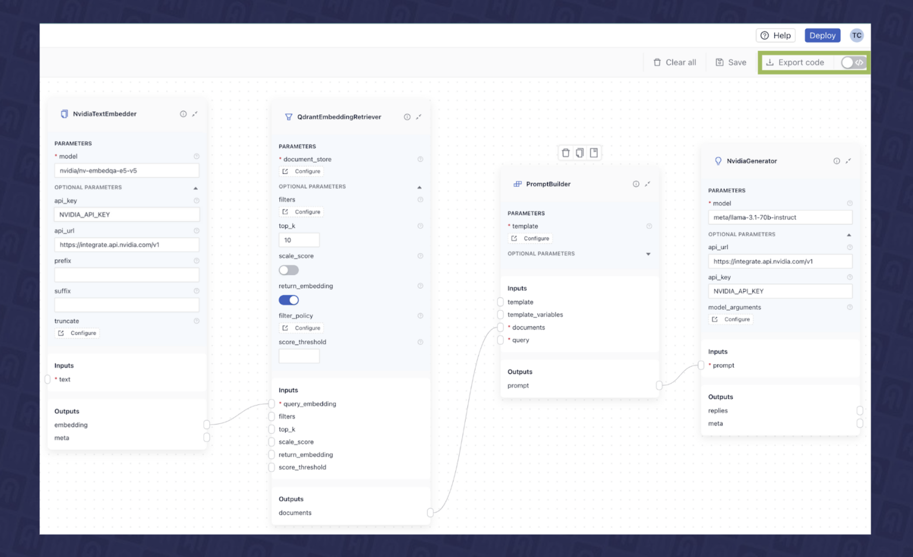Click the Deploy button
This screenshot has height=557, width=913.
(x=822, y=35)
